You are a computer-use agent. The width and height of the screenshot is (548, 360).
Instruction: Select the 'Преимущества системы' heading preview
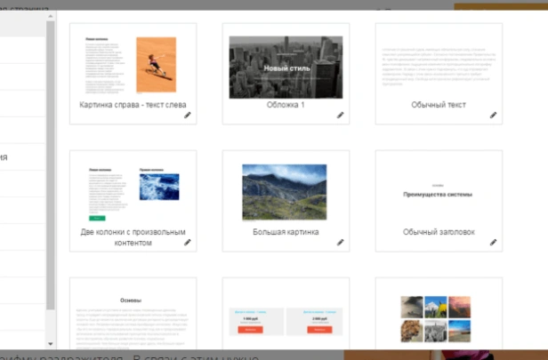point(439,192)
